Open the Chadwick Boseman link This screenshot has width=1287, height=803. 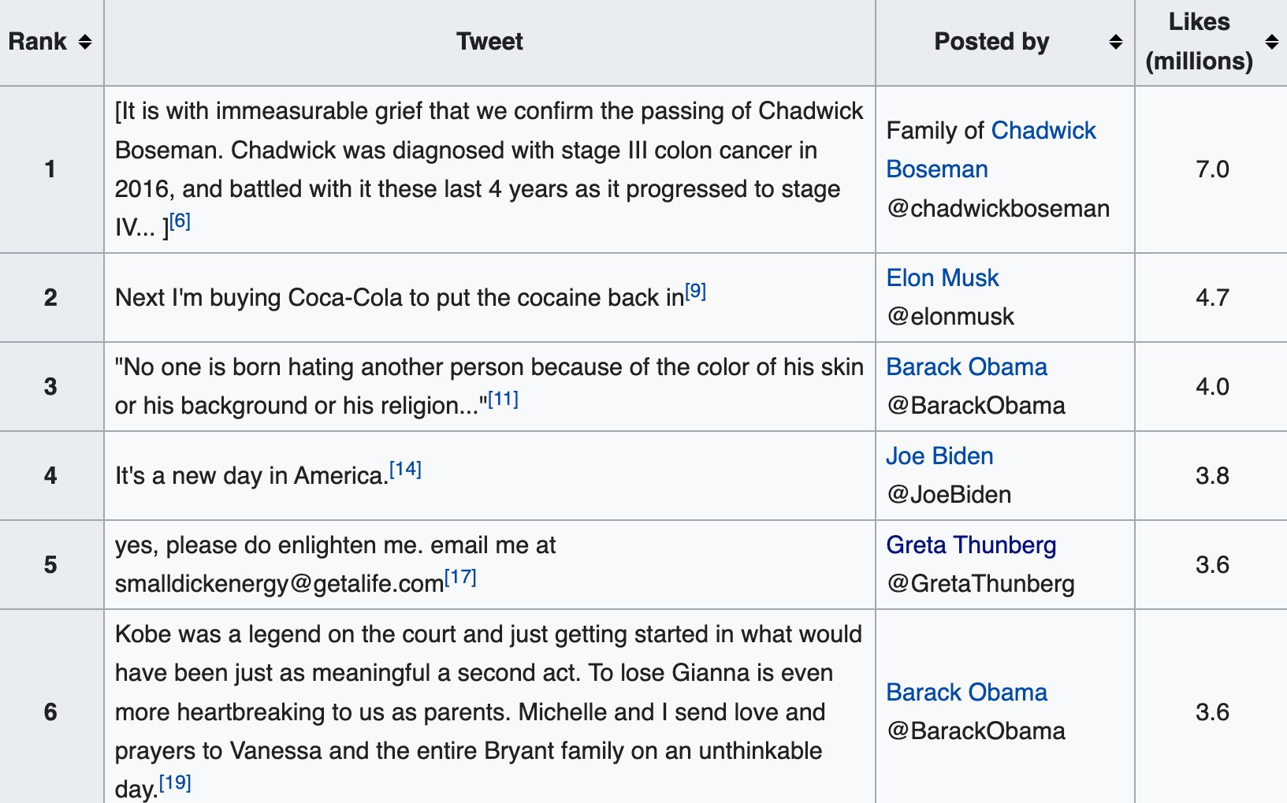pyautogui.click(x=991, y=150)
